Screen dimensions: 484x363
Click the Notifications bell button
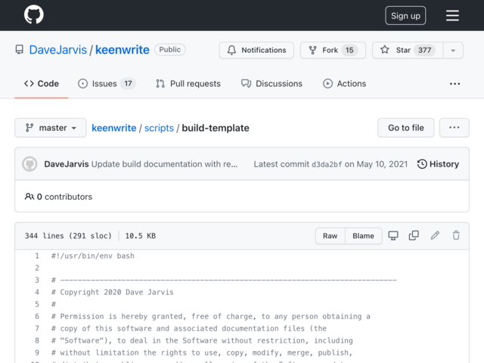(x=256, y=50)
